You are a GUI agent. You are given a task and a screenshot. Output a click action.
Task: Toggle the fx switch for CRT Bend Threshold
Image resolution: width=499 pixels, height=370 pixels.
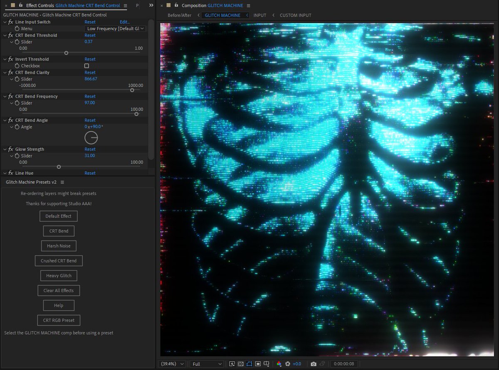[x=11, y=35]
